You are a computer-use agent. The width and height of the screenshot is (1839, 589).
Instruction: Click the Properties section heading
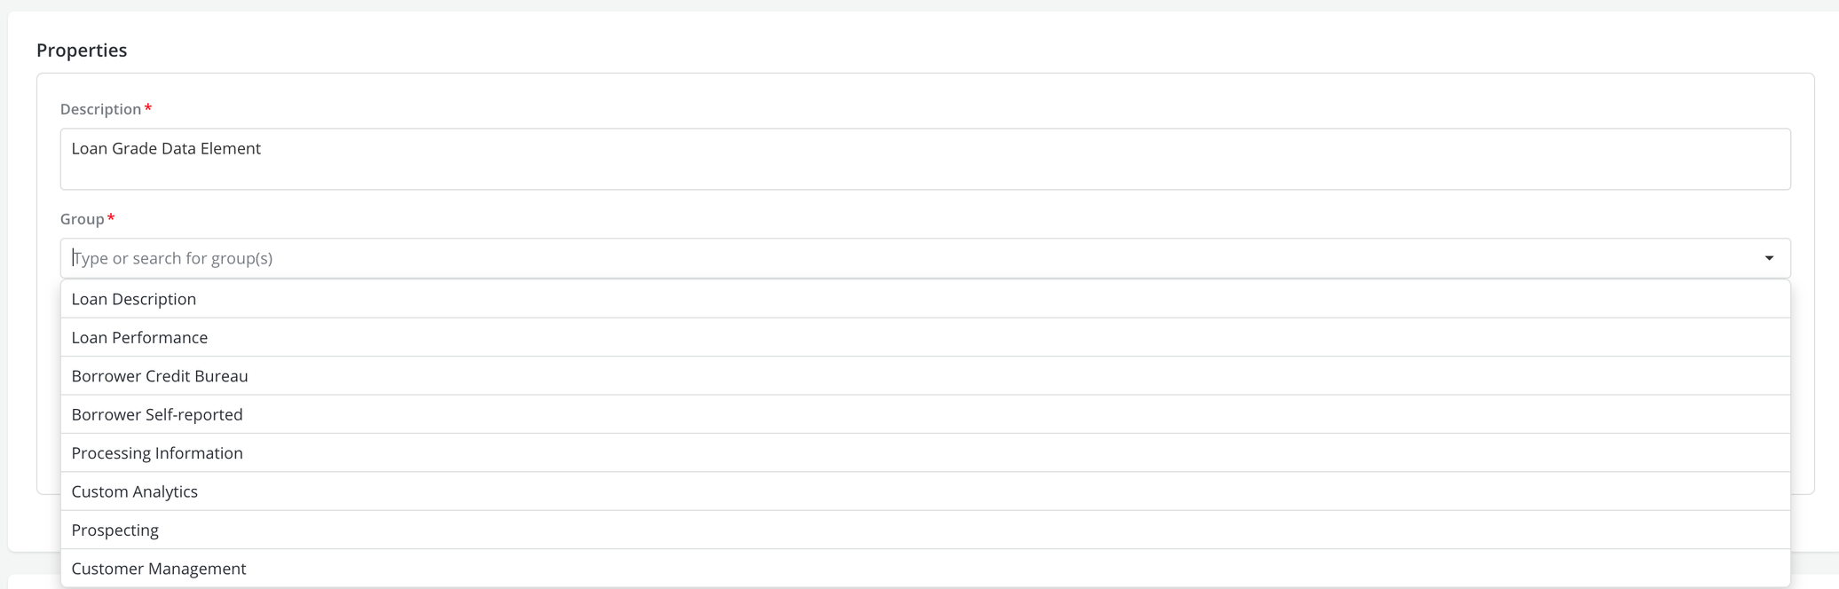point(82,51)
